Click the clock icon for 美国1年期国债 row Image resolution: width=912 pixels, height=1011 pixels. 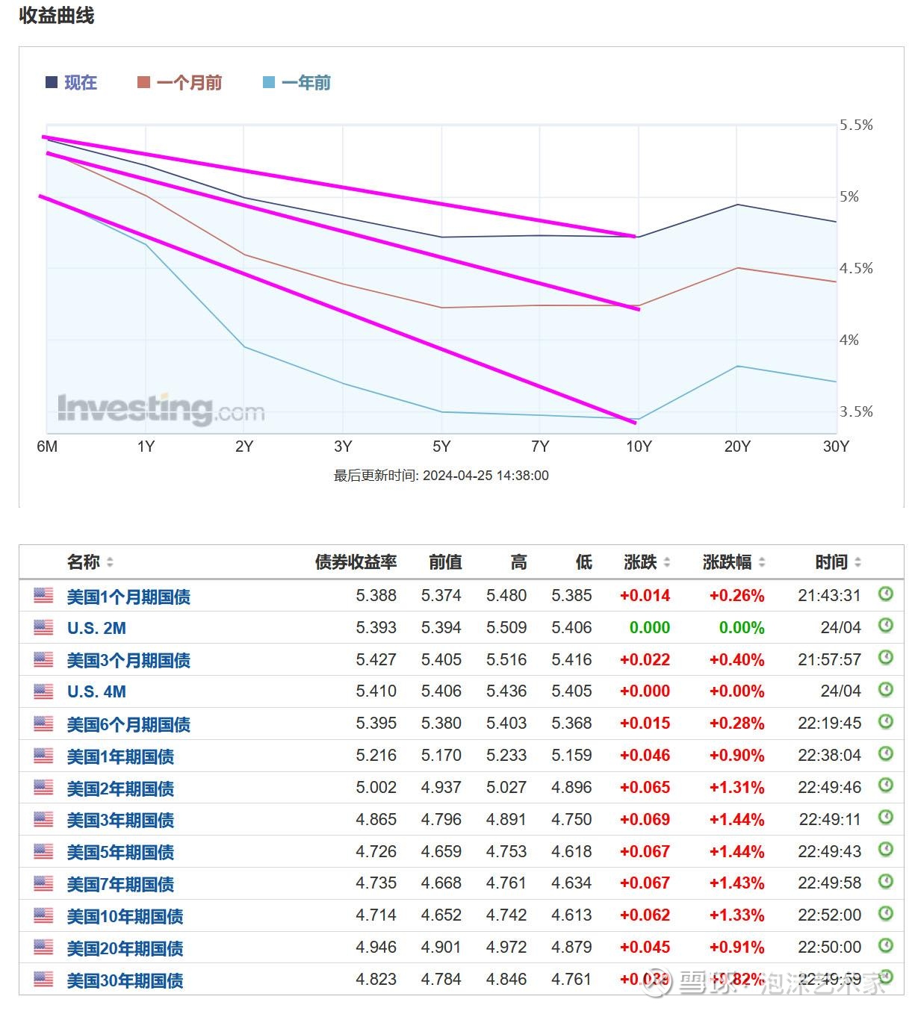pyautogui.click(x=885, y=755)
